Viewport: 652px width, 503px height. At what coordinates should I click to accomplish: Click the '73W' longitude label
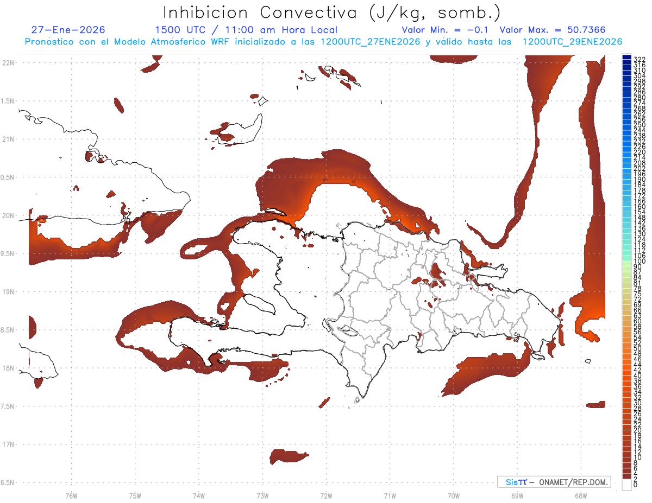tap(262, 495)
